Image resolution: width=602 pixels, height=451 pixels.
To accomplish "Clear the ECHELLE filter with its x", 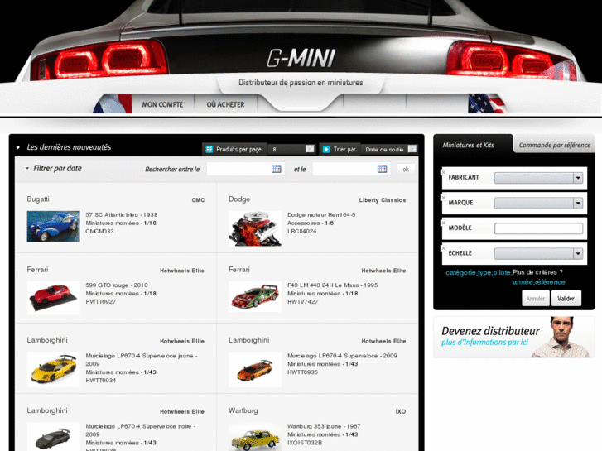I will pos(443,248).
